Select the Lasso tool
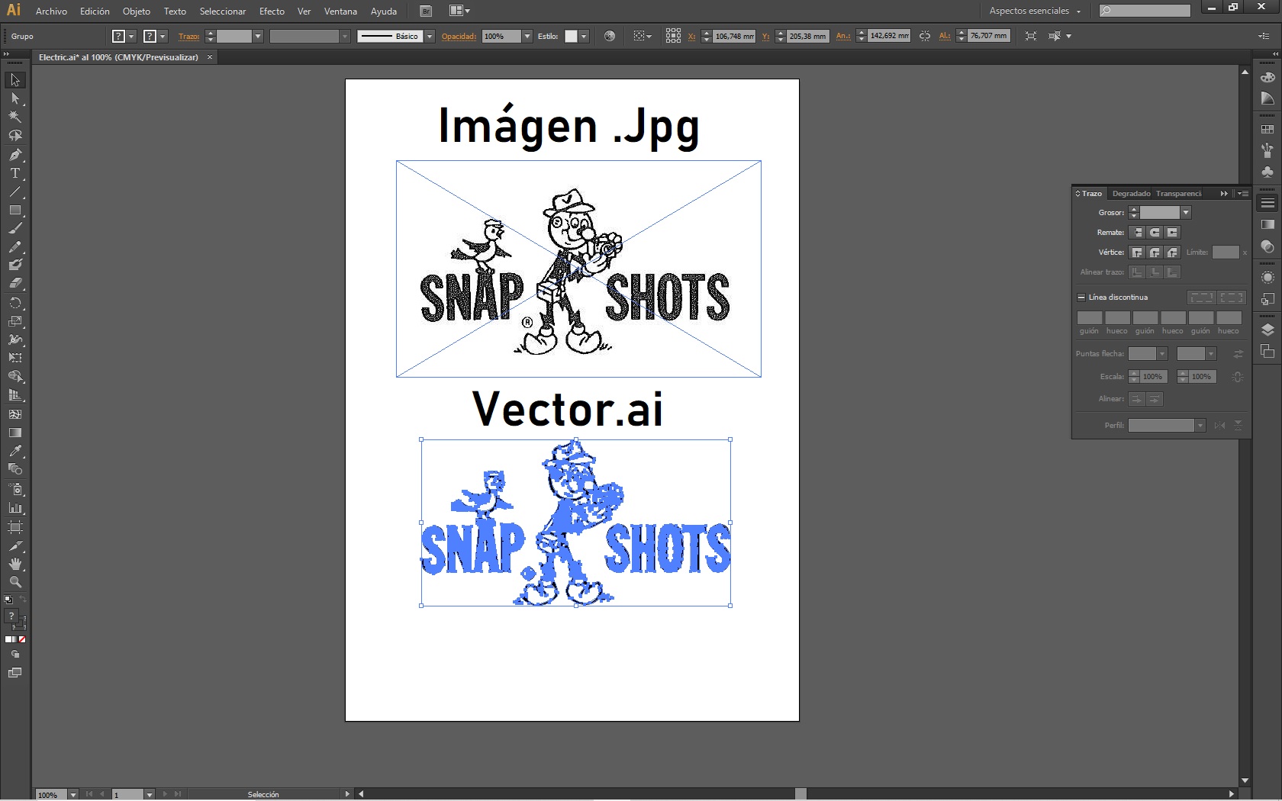 15,136
